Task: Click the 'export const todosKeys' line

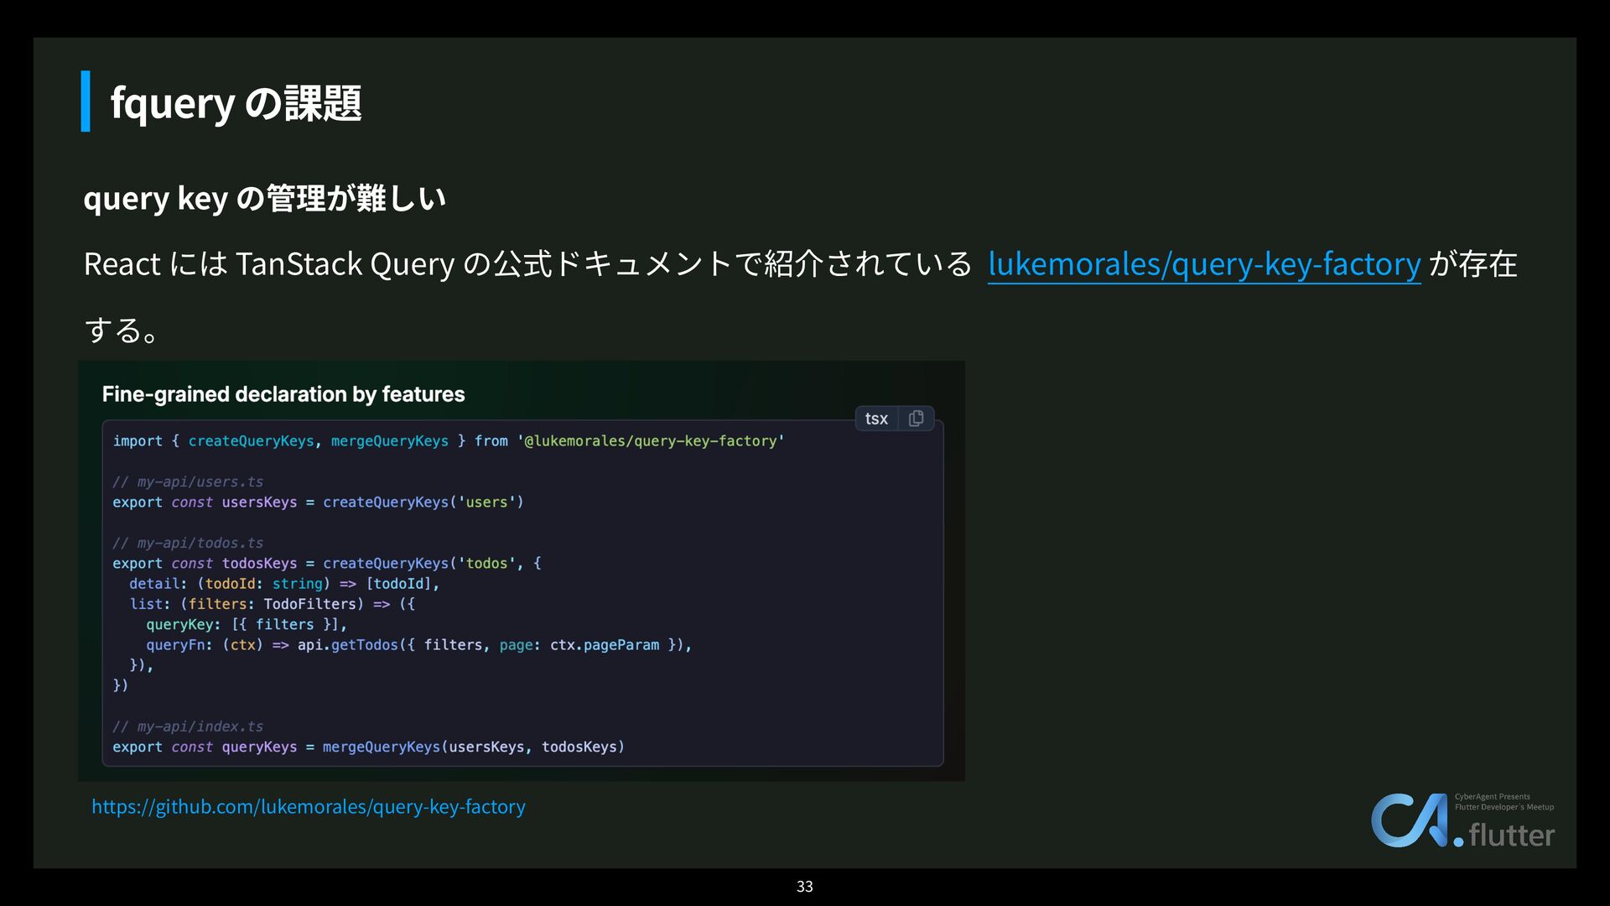Action: pos(327,563)
